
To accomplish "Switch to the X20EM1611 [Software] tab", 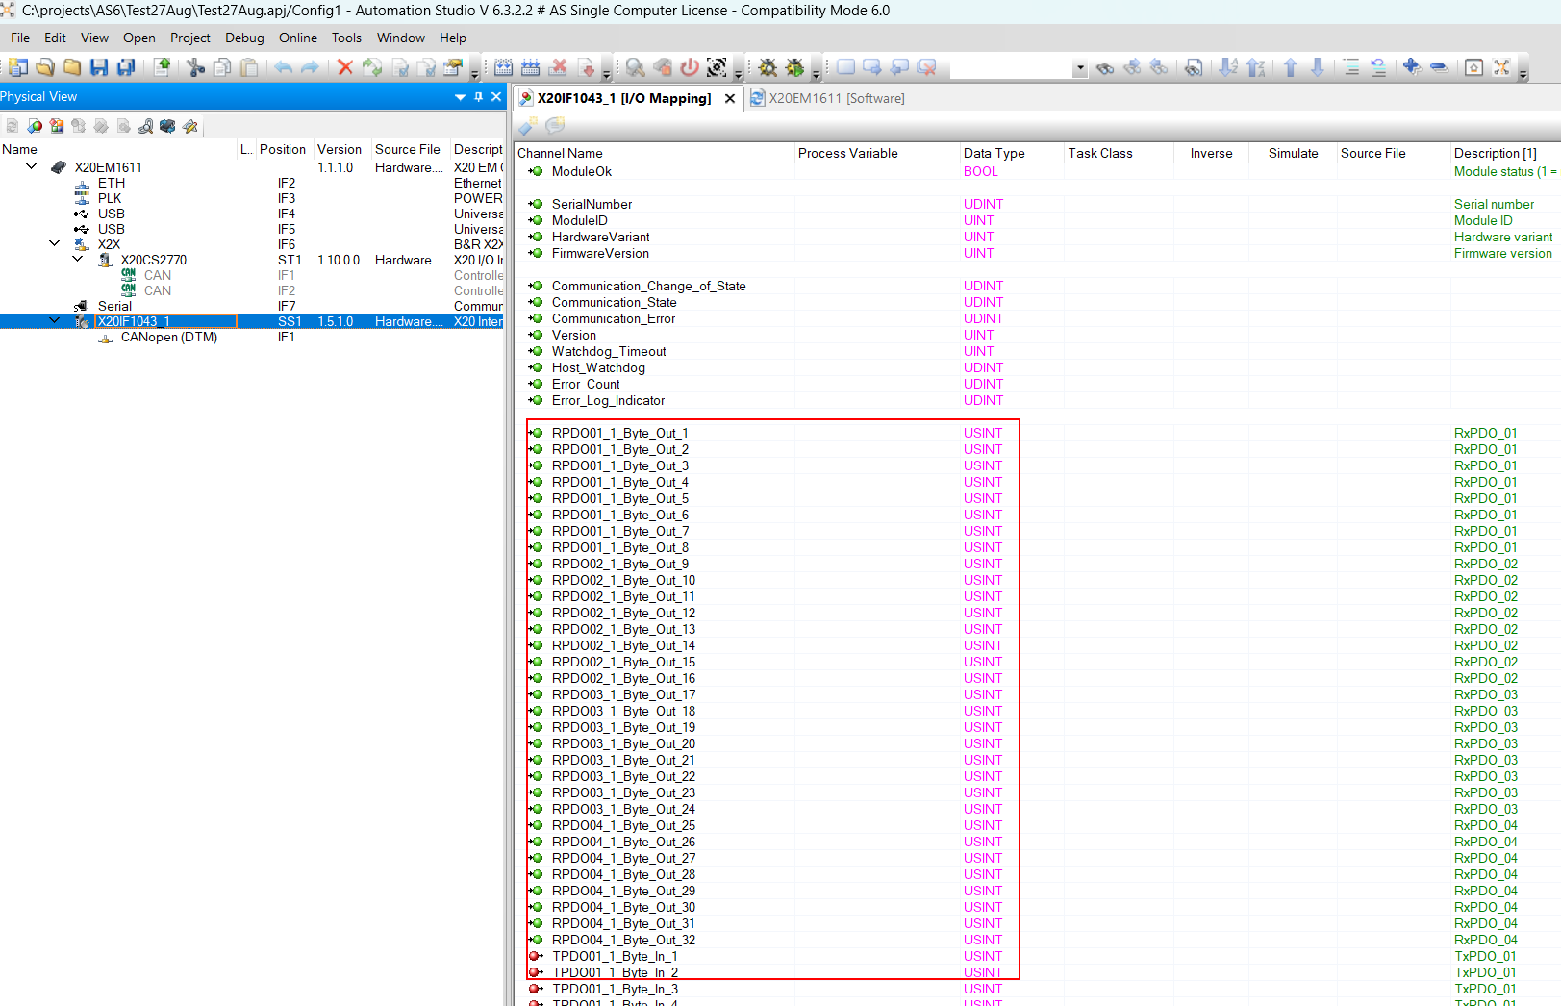I will (827, 98).
